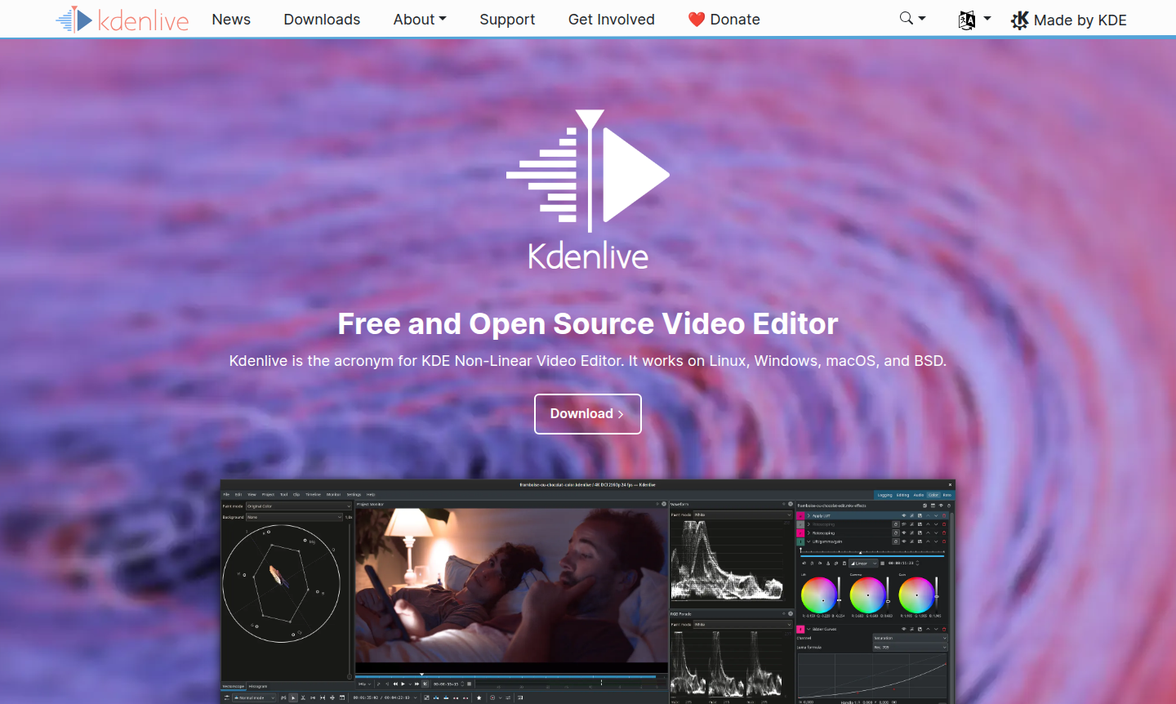Open the Monitor menu in the Kdenlive menu bar
Image resolution: width=1176 pixels, height=704 pixels.
click(x=333, y=494)
